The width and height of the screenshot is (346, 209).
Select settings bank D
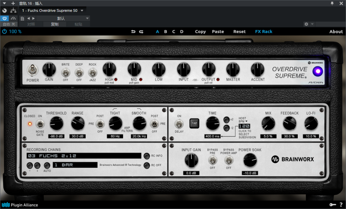pyautogui.click(x=181, y=31)
